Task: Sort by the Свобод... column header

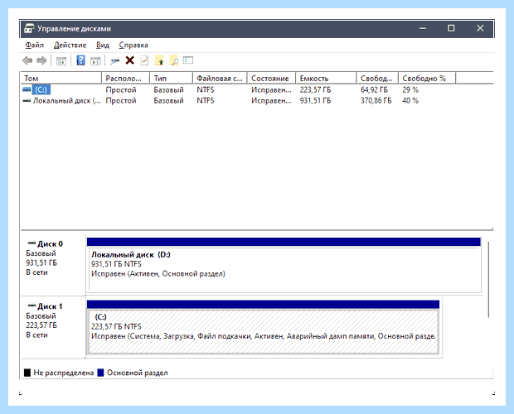Action: click(x=378, y=78)
